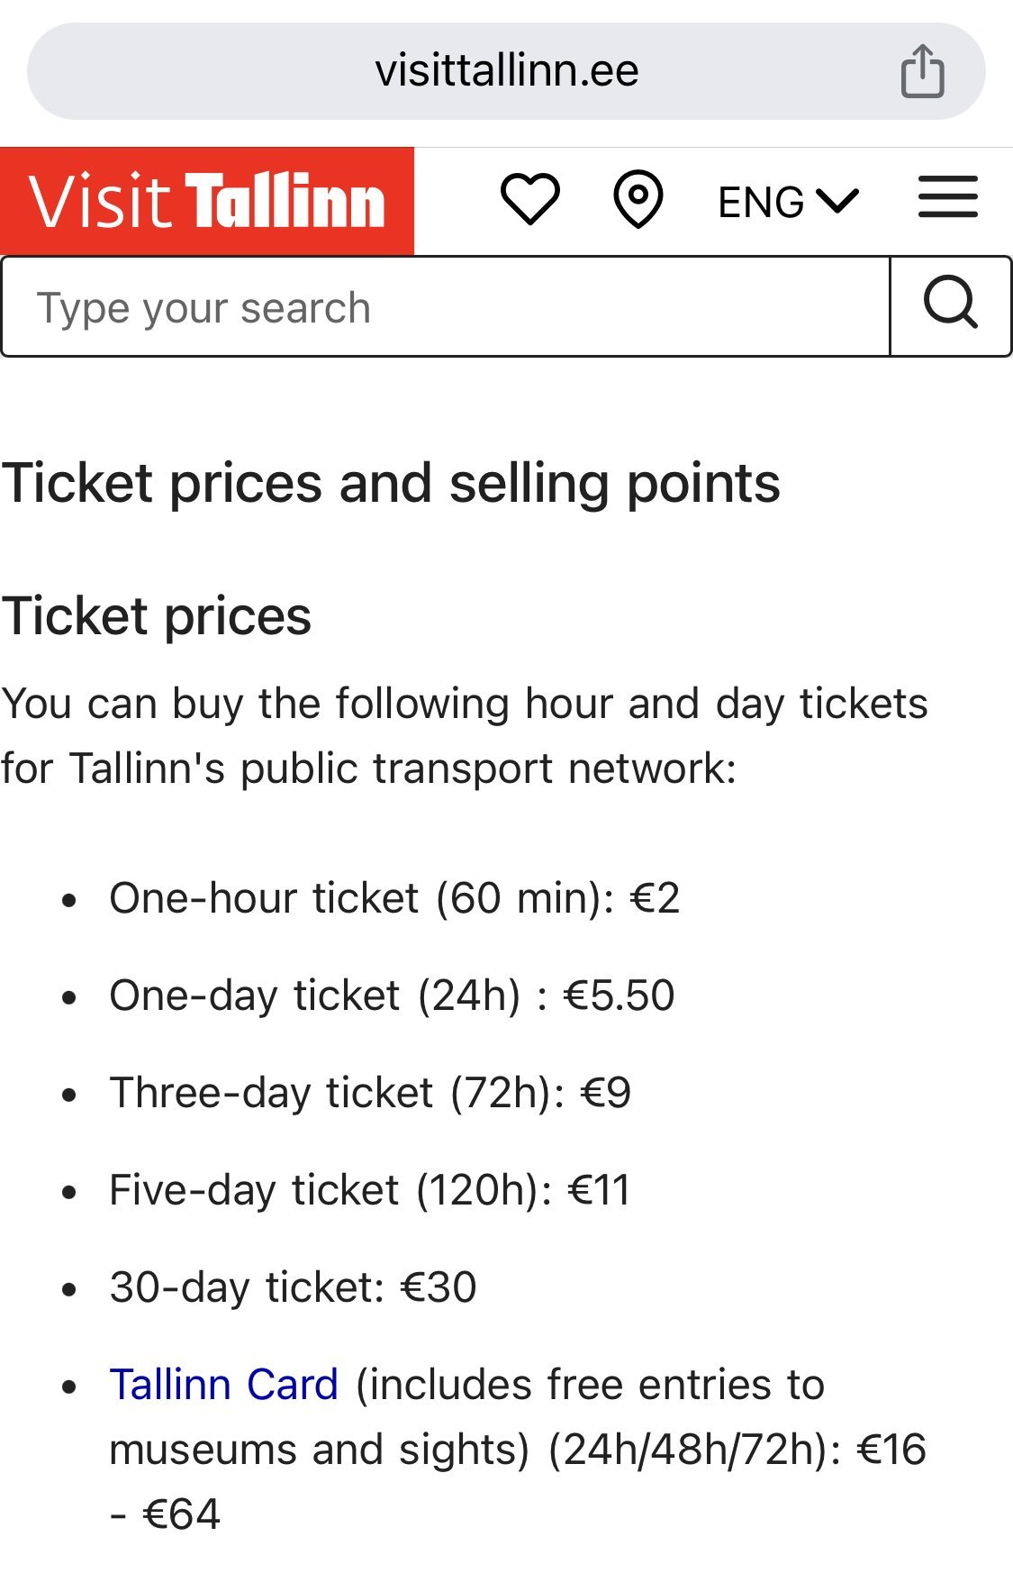1013x1573 pixels.
Task: Select the One-day ticket €5.50 item
Action: (392, 996)
